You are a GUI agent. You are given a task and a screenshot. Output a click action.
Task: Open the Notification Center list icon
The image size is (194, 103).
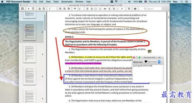(x=186, y=2)
